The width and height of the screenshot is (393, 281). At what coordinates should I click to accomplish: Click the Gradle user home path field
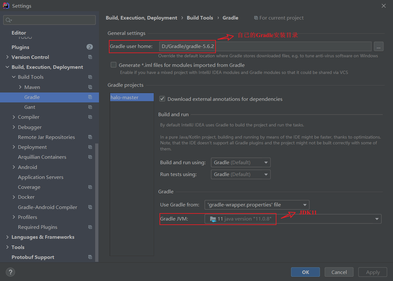(x=265, y=46)
